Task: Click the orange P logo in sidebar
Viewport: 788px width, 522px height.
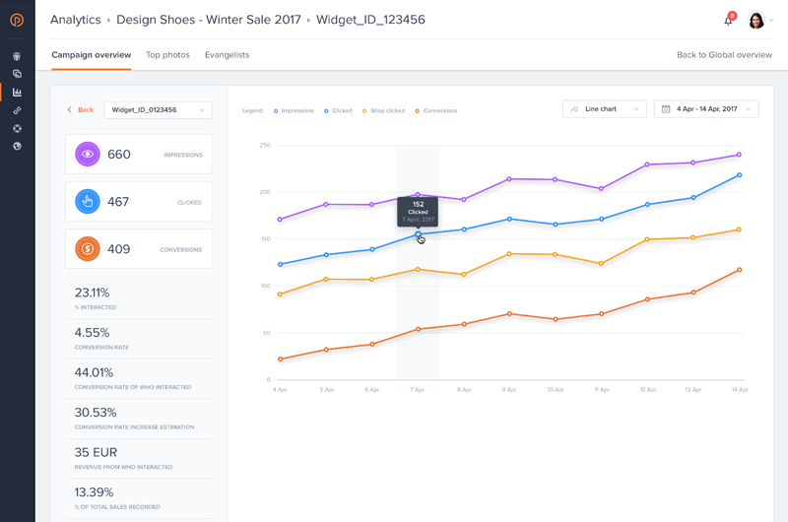Action: pyautogui.click(x=17, y=20)
